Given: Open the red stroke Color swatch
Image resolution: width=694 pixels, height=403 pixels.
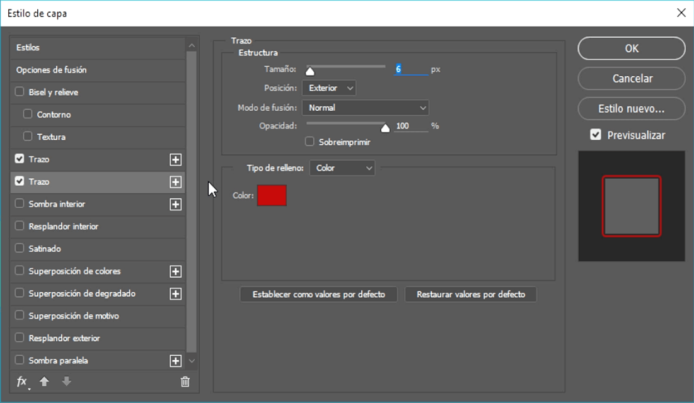Looking at the screenshot, I should (x=272, y=195).
